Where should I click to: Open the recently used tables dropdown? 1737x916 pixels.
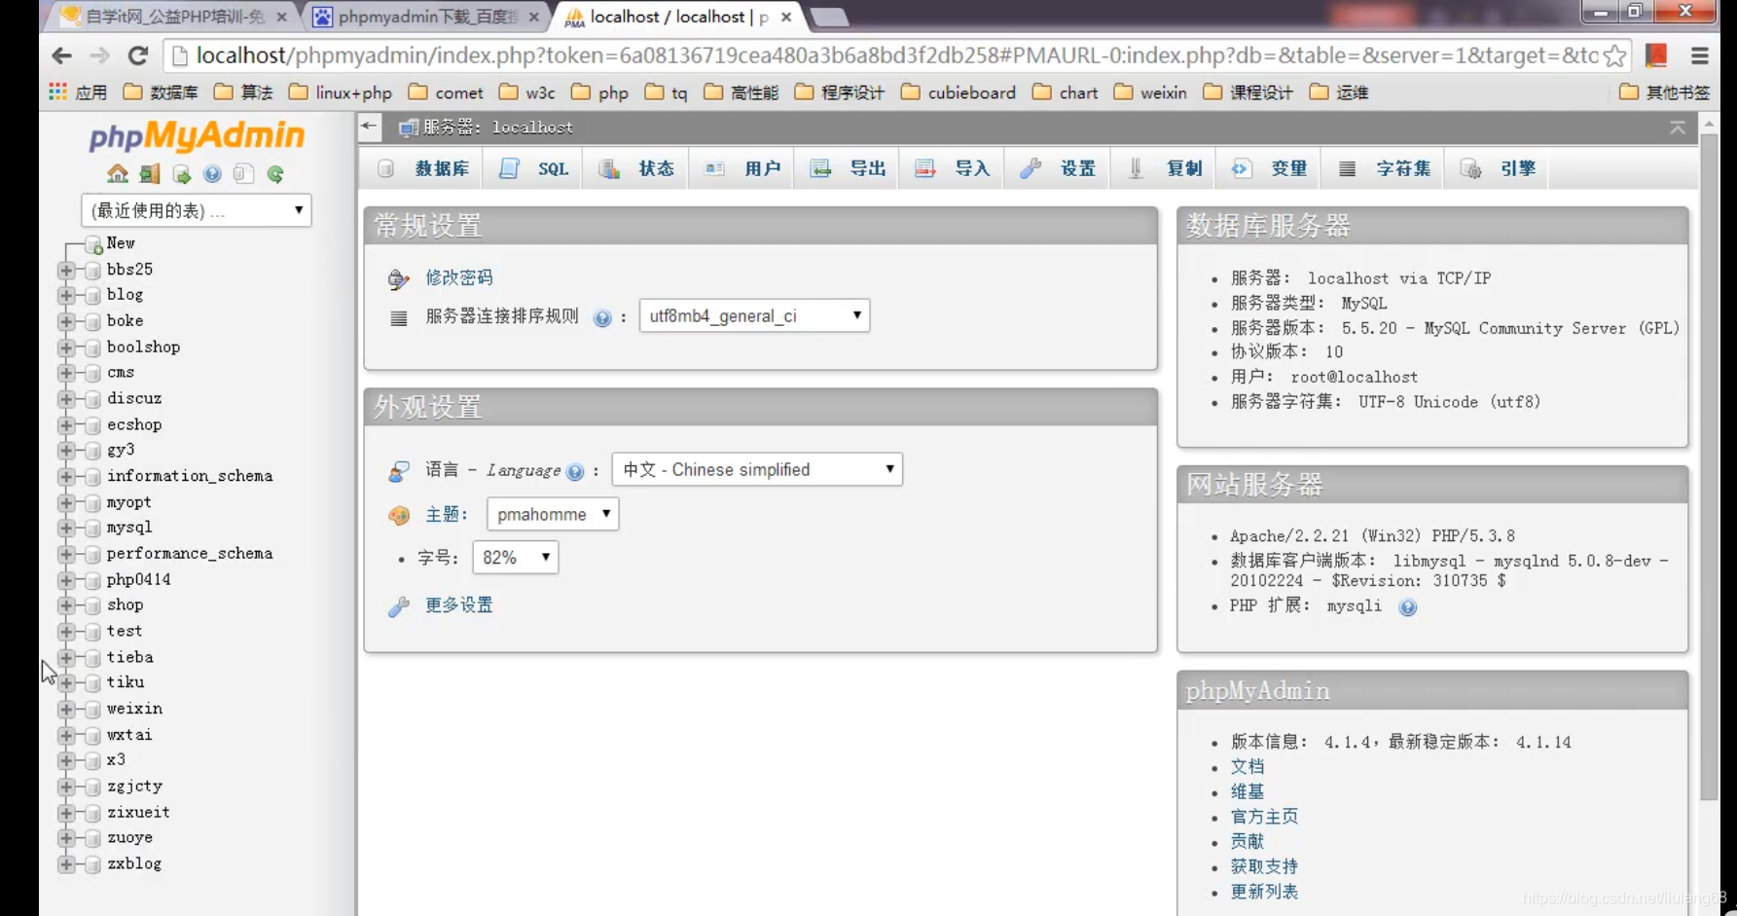tap(197, 210)
